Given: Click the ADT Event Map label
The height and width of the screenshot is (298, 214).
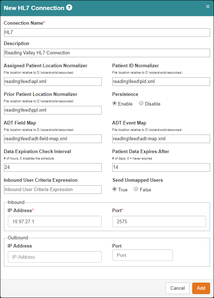Looking at the screenshot, I should point(129,123).
